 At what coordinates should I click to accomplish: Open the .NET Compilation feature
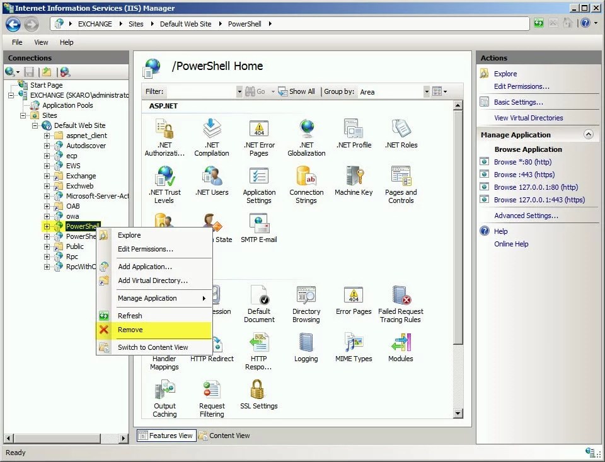(212, 137)
